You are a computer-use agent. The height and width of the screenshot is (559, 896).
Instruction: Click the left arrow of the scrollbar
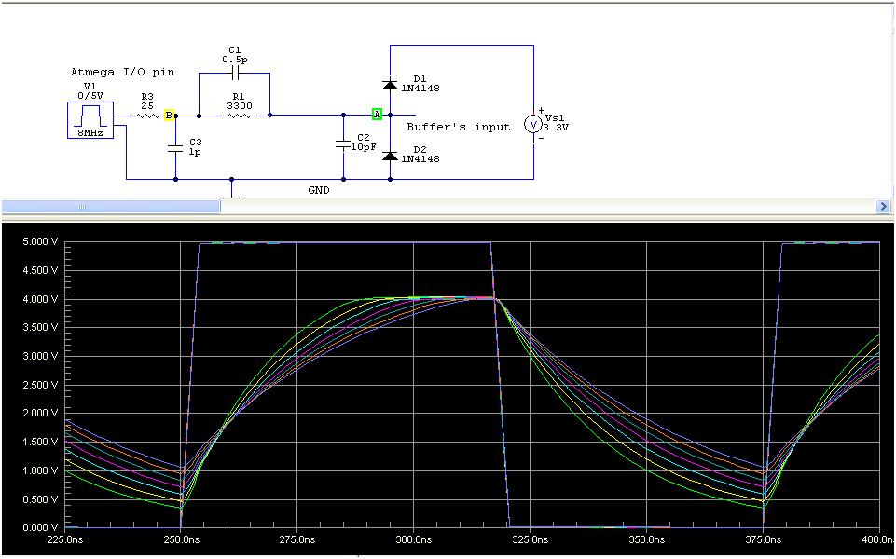click(x=7, y=206)
